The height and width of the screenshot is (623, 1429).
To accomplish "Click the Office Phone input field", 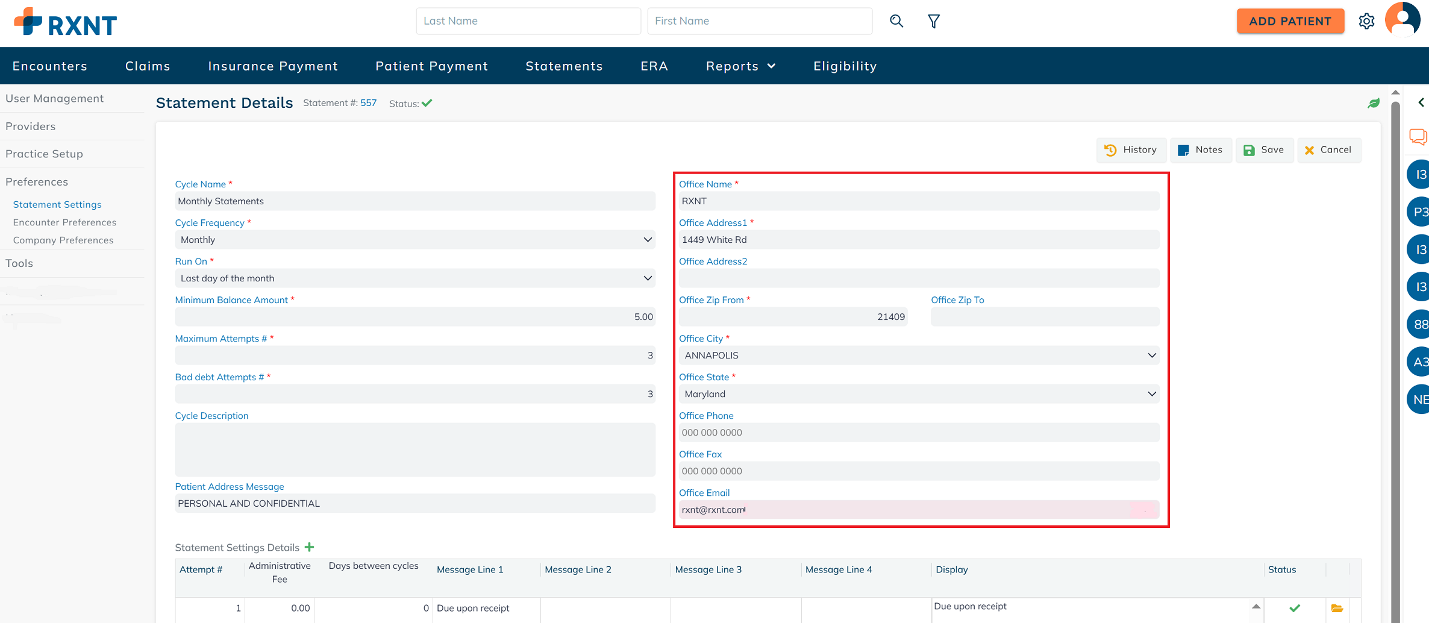I will 918,433.
